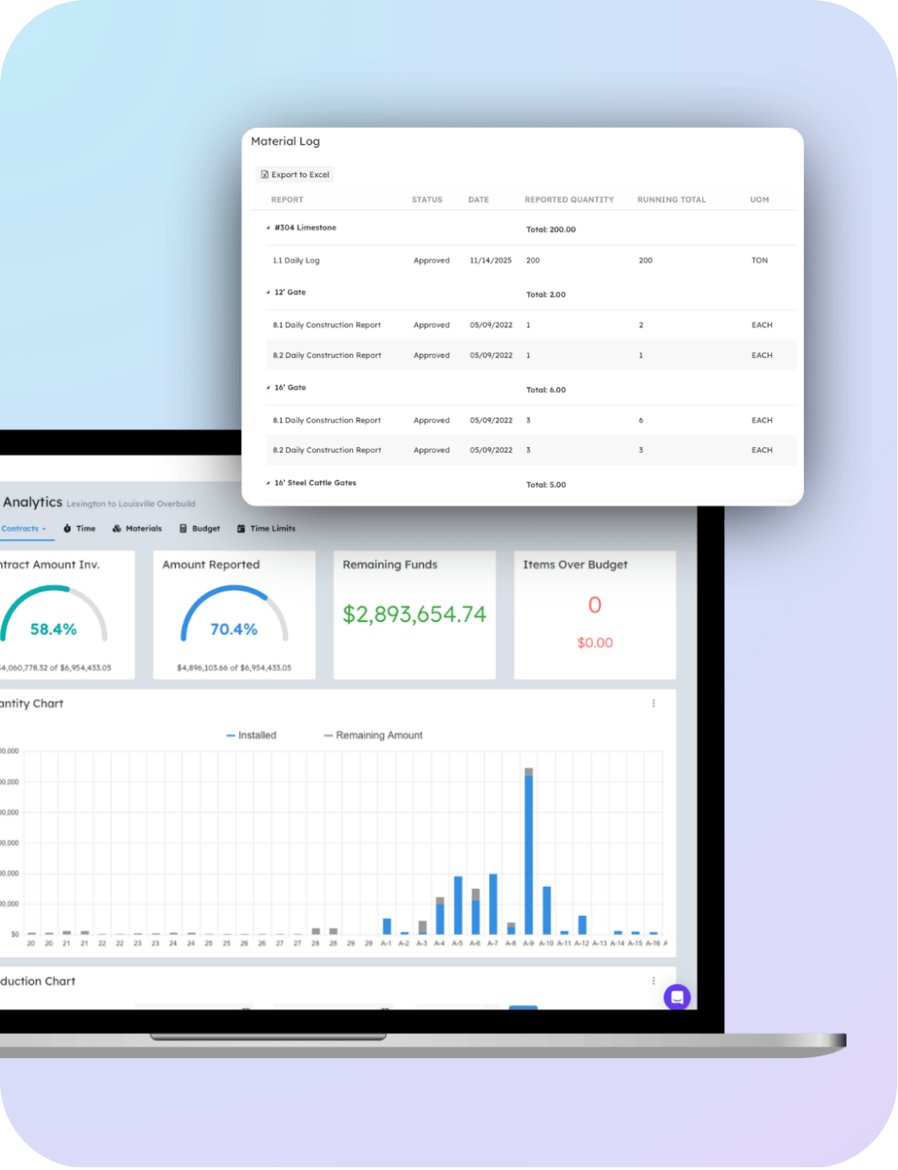Screen dimensions: 898x1170
Task: Click the Export to Excel button
Action: pos(295,175)
